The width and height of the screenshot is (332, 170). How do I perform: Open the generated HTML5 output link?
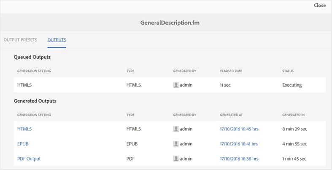click(24, 129)
